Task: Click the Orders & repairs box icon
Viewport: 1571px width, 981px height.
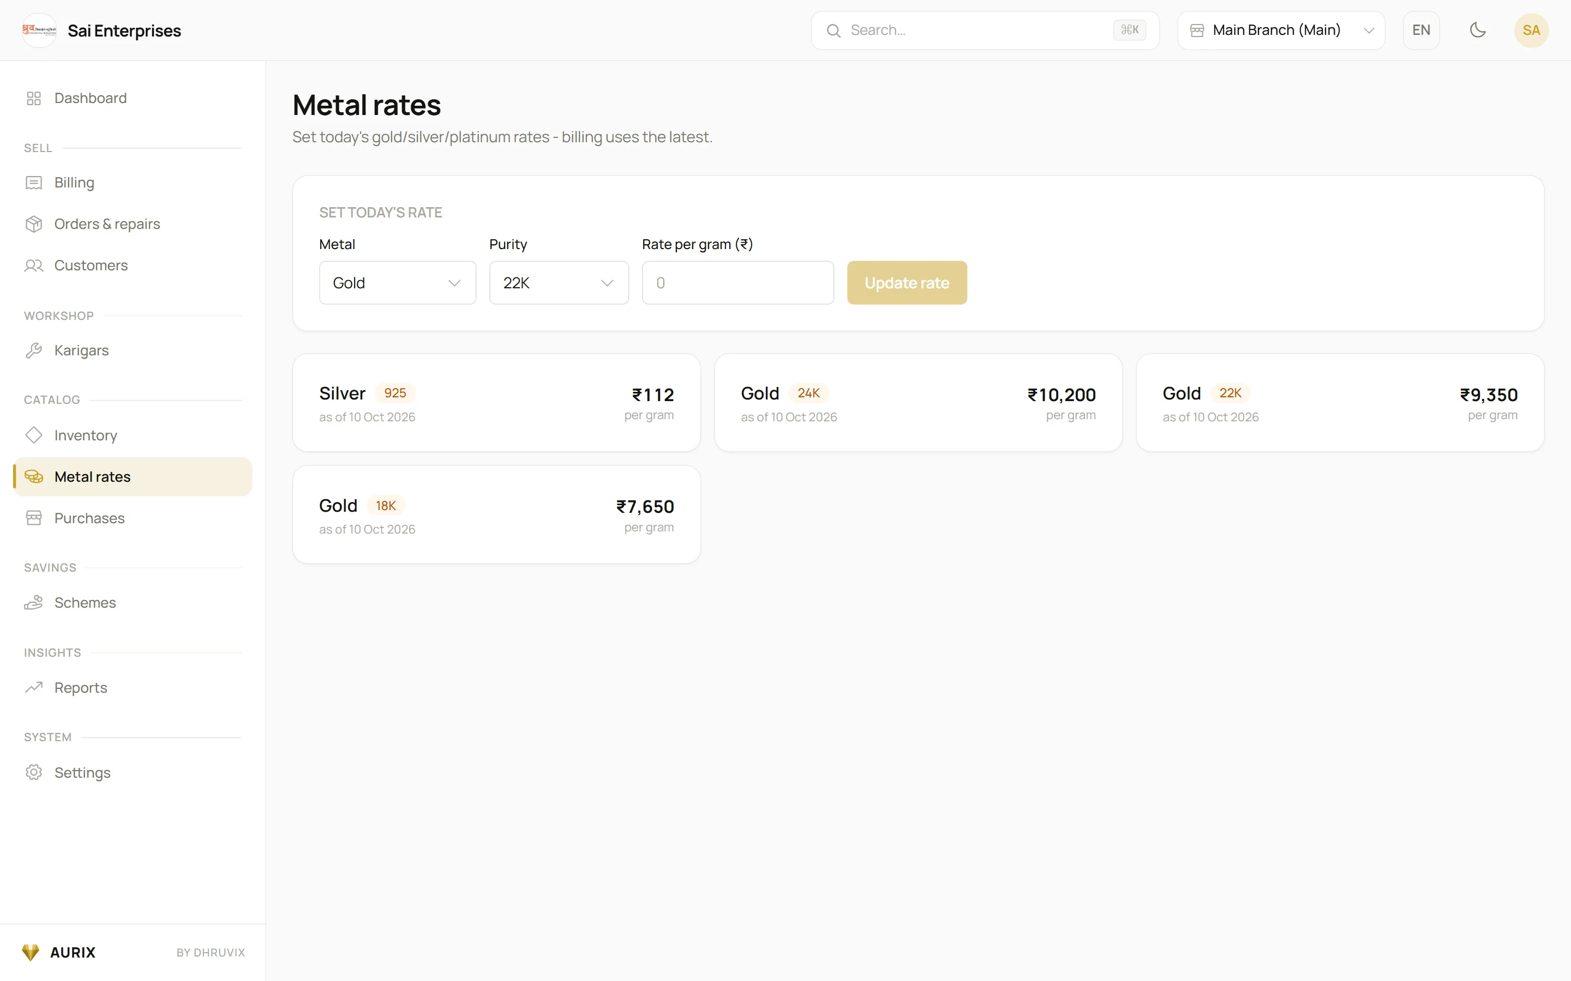Action: point(34,224)
